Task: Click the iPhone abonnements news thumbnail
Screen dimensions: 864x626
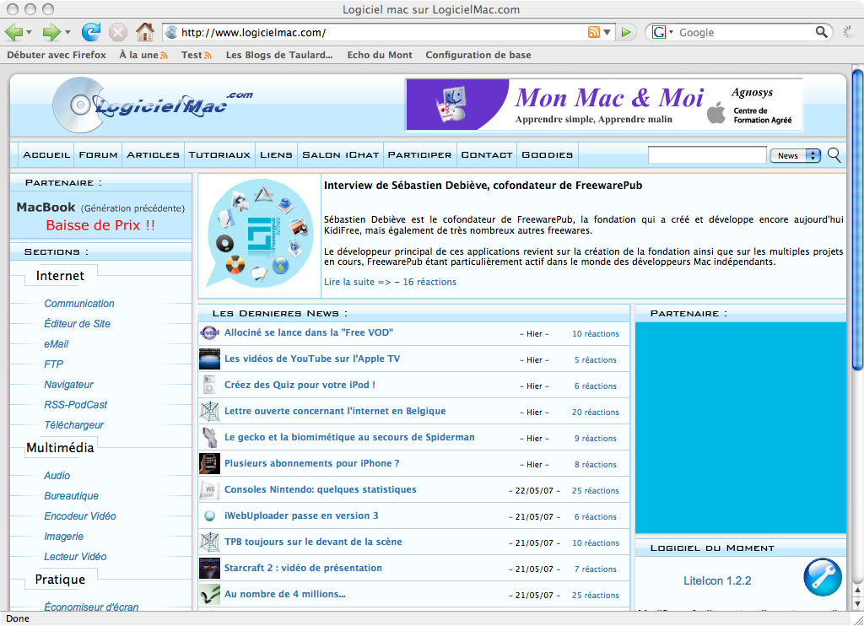Action: click(x=209, y=463)
